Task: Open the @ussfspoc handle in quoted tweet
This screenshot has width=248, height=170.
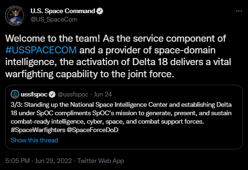Action: (73, 94)
